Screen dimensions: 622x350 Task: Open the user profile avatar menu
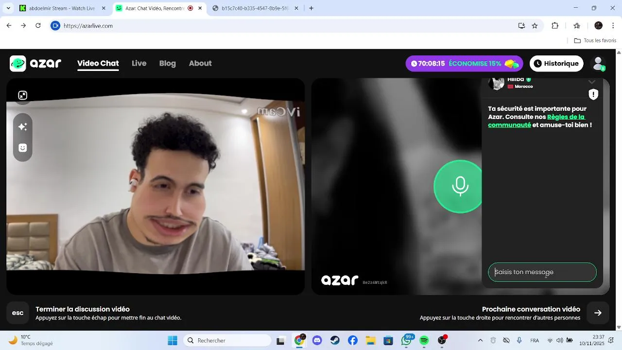[x=598, y=64]
